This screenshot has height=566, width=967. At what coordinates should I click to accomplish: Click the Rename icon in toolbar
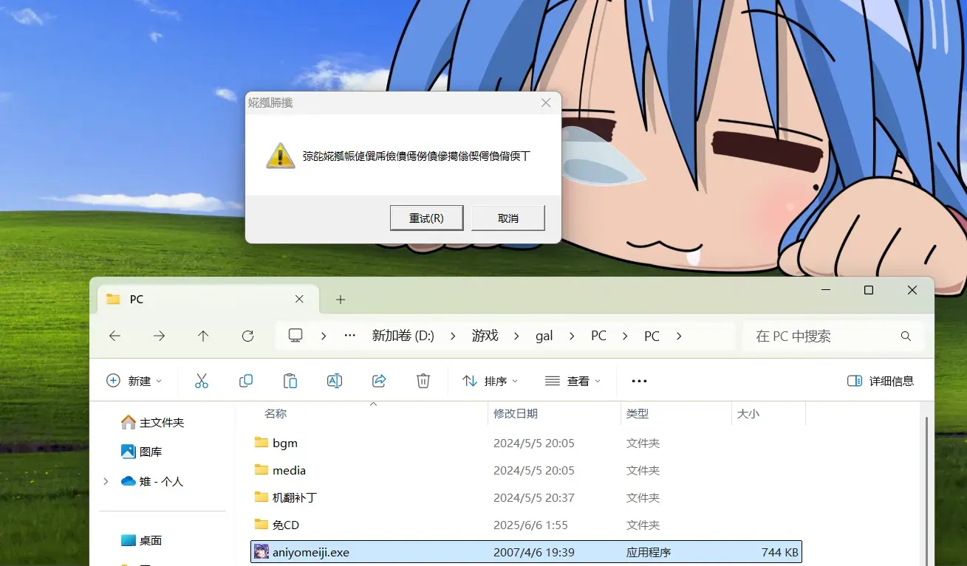tap(335, 381)
